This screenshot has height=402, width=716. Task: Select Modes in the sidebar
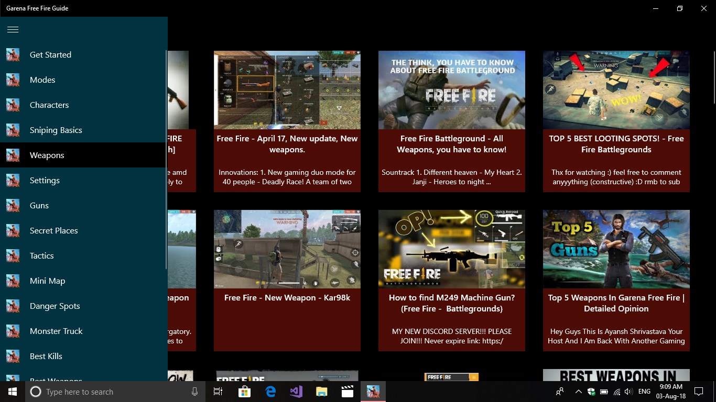[83, 80]
